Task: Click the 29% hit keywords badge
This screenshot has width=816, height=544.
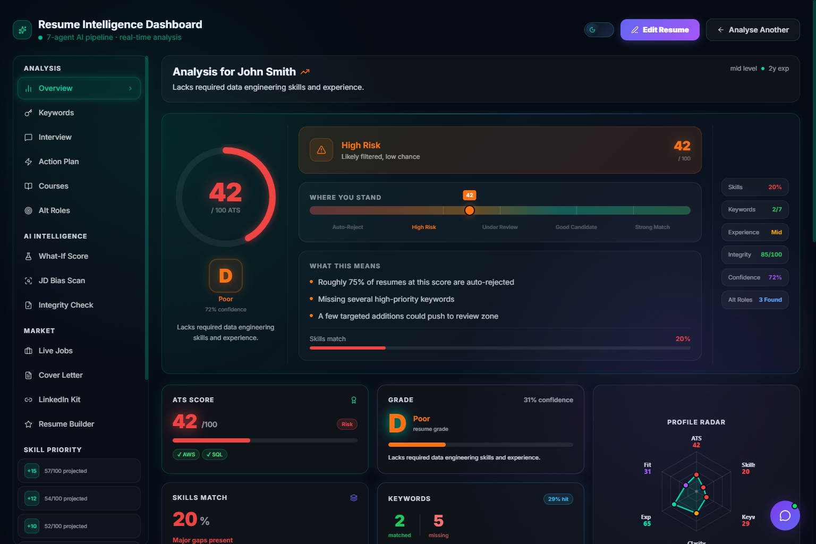Action: pos(558,499)
